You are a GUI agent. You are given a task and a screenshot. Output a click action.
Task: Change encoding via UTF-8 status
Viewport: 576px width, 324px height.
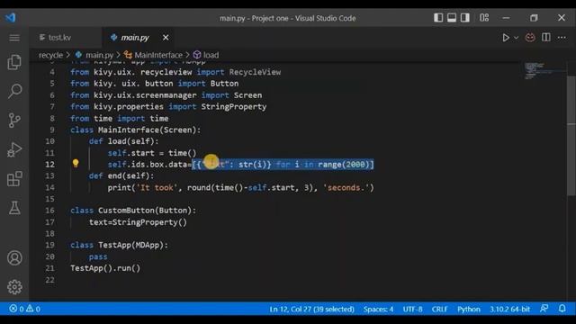(412, 310)
